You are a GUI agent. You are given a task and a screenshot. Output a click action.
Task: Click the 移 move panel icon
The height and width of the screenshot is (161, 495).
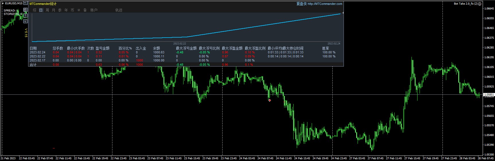coord(25,10)
